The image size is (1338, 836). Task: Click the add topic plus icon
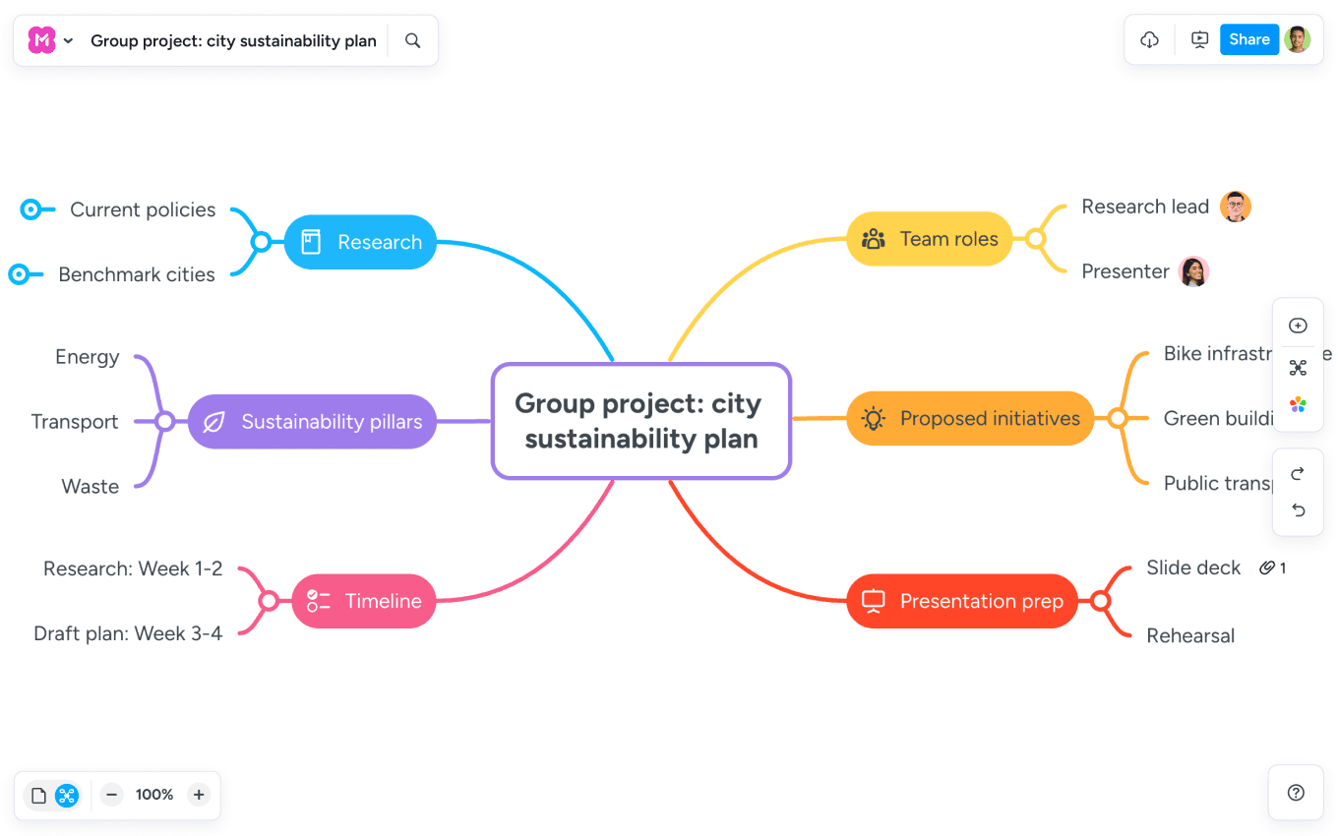1298,327
